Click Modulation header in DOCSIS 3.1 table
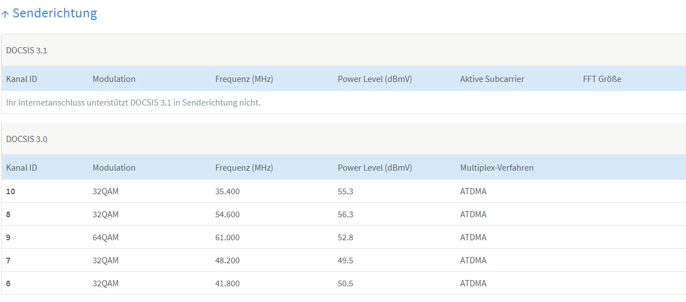Viewport: 686px width, 302px height. click(x=113, y=79)
